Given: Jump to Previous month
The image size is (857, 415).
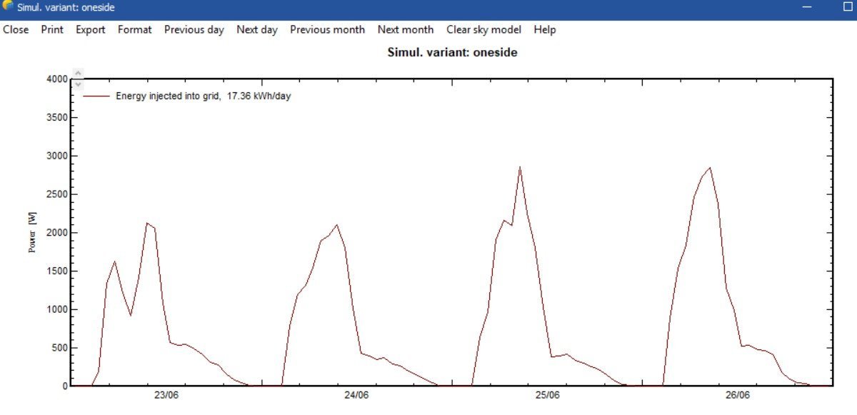Looking at the screenshot, I should (x=327, y=29).
